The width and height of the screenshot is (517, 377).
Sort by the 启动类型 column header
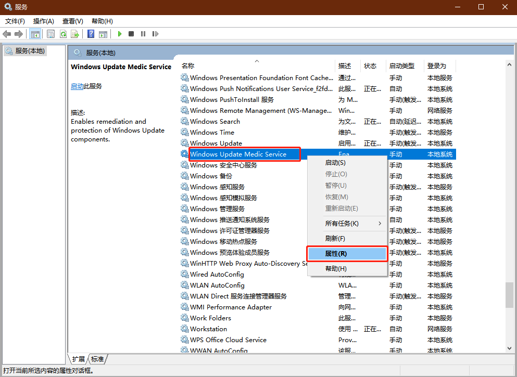(401, 66)
